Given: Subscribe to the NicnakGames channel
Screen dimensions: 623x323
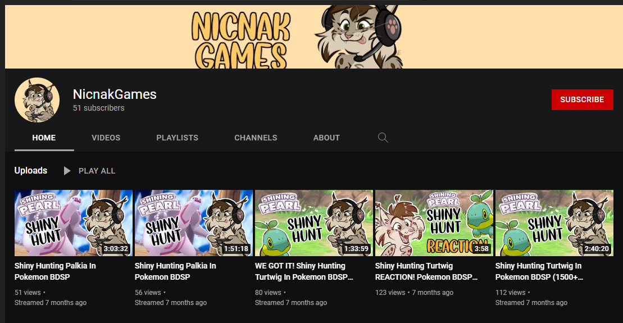Looking at the screenshot, I should (582, 100).
